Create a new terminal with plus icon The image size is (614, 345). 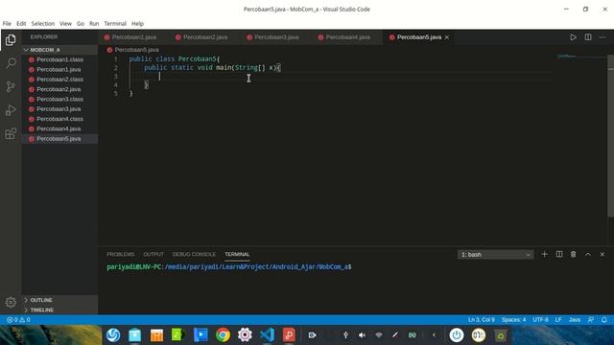coord(544,254)
